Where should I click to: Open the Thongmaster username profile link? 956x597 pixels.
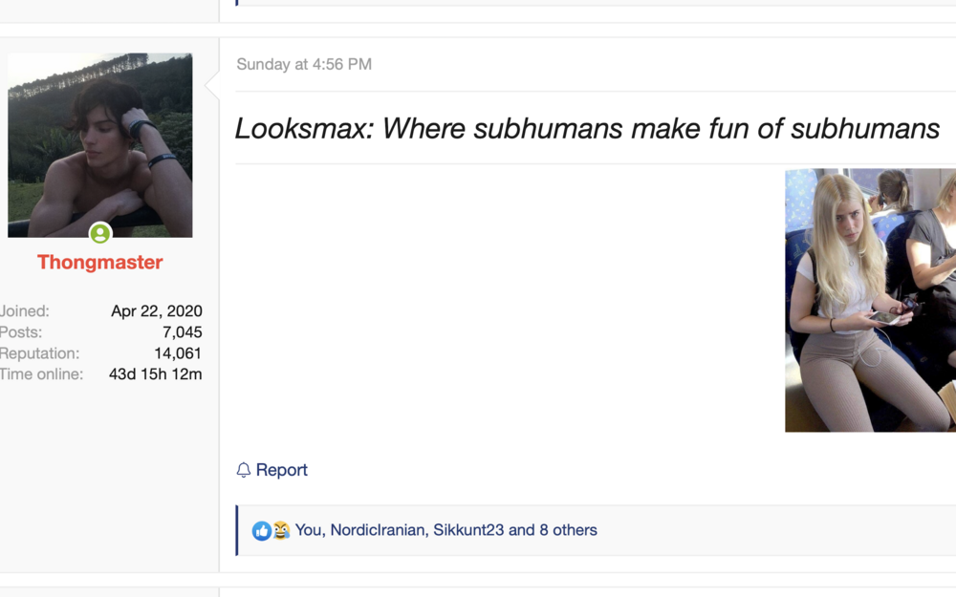click(x=100, y=263)
